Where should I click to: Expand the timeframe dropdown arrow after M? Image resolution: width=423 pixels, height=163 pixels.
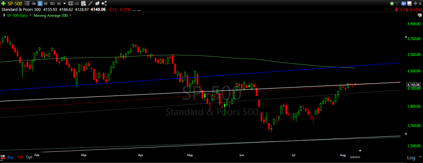pyautogui.click(x=64, y=3)
